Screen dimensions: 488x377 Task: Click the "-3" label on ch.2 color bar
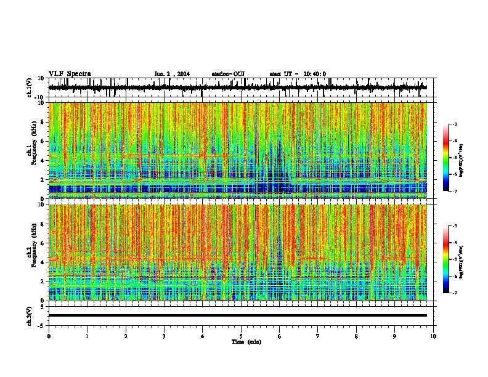[x=455, y=226]
